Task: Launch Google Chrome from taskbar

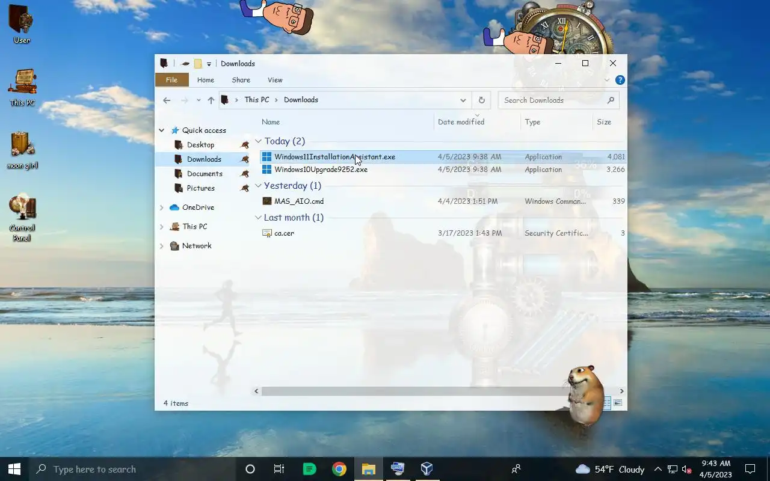Action: [339, 469]
